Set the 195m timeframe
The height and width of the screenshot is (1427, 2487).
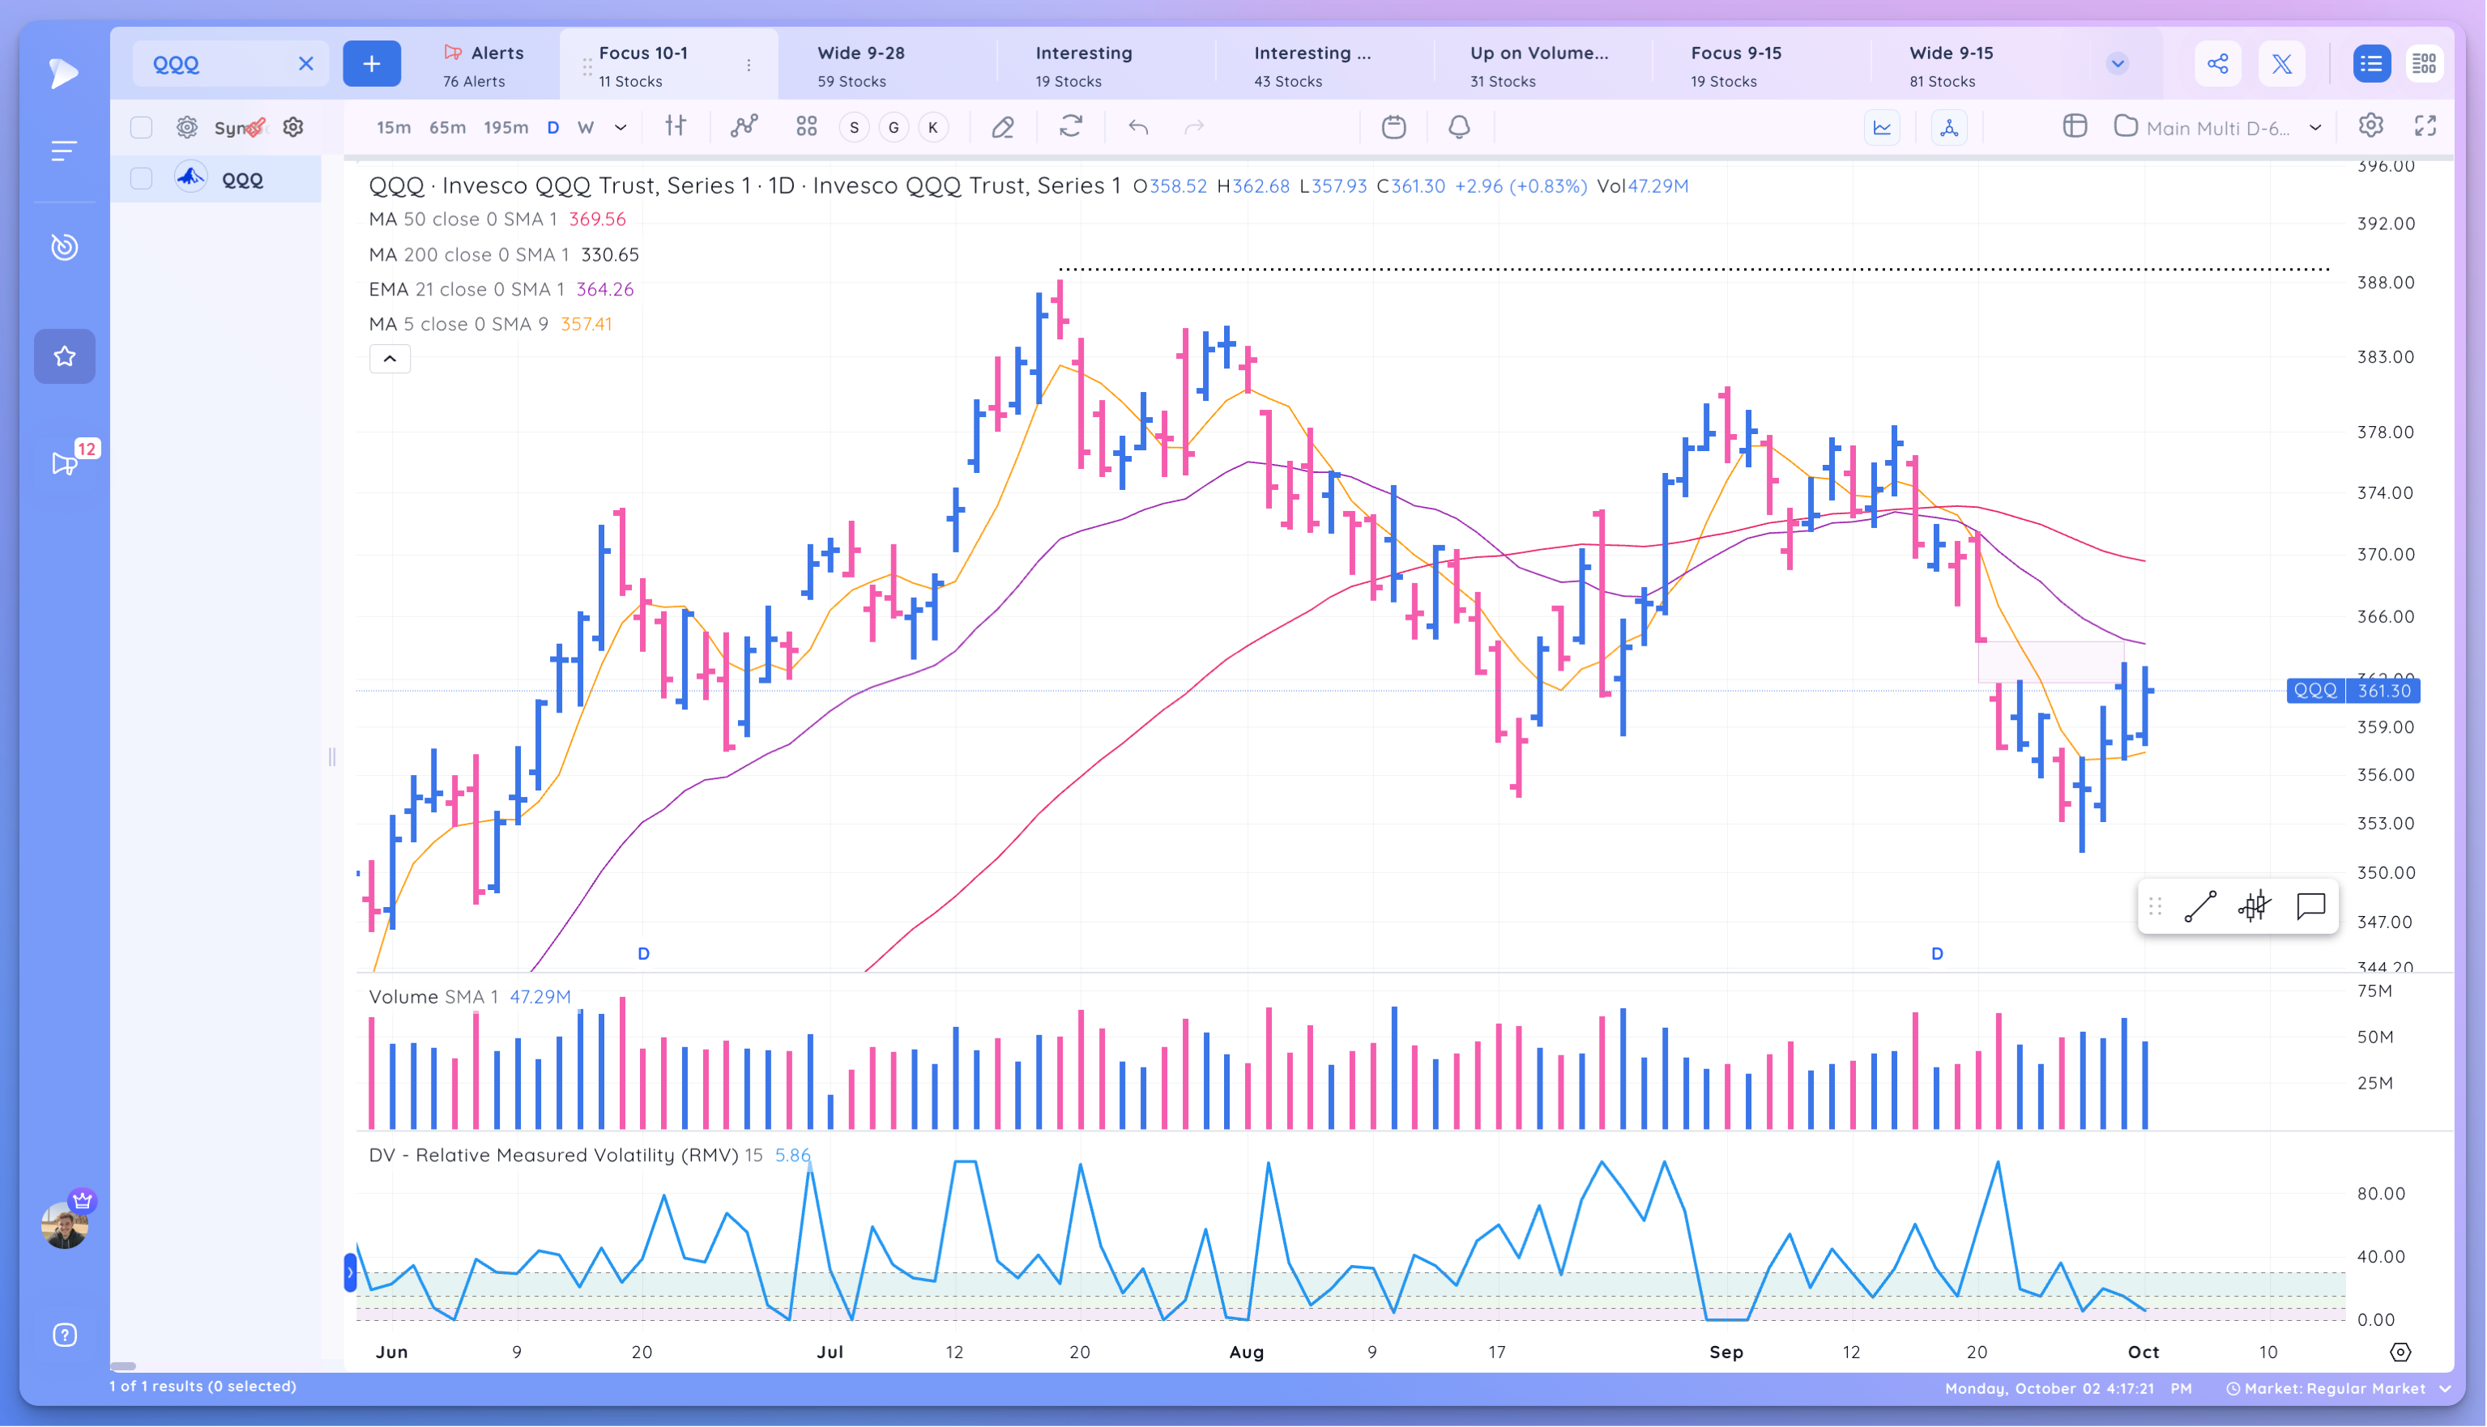(x=506, y=127)
